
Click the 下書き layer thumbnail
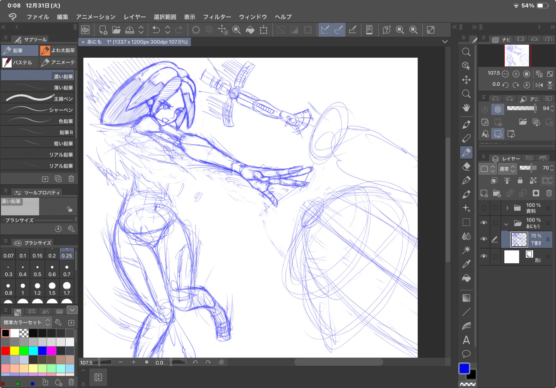point(519,239)
